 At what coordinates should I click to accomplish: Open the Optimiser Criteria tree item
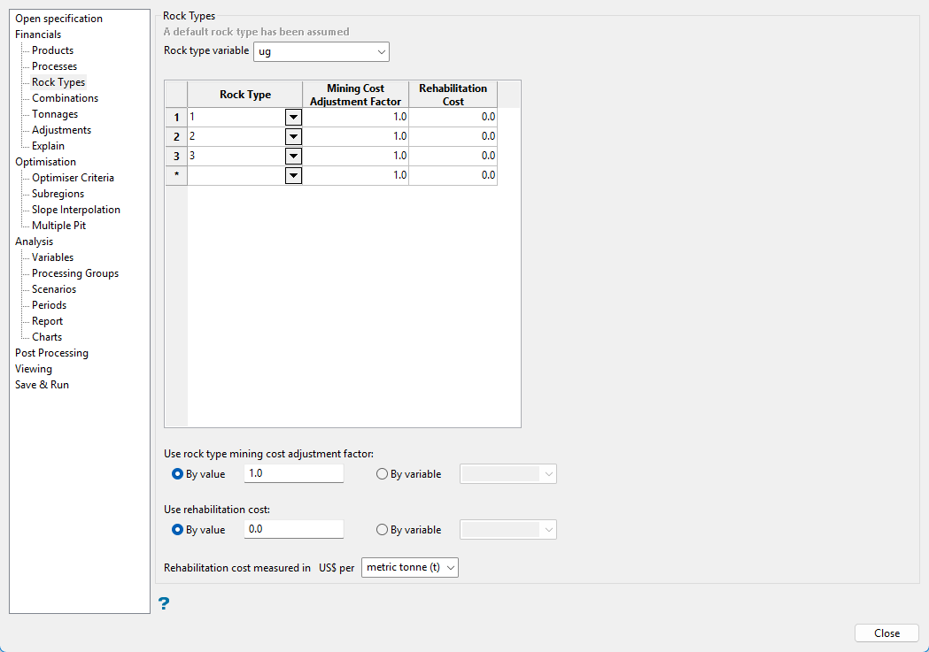coord(73,178)
